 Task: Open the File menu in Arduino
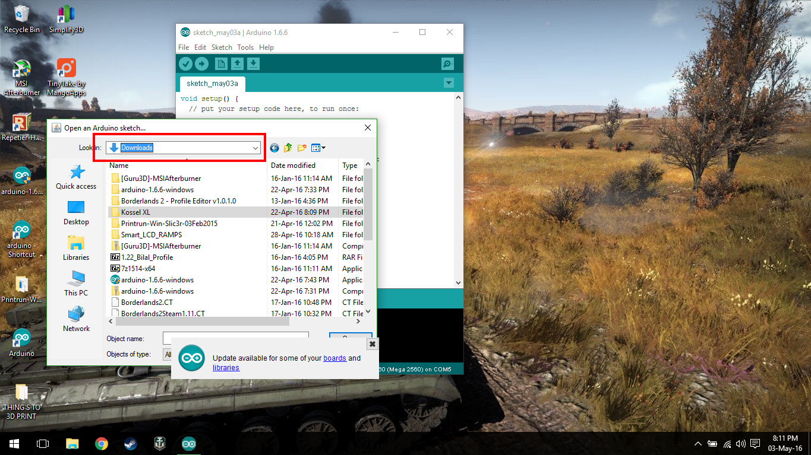[x=184, y=47]
